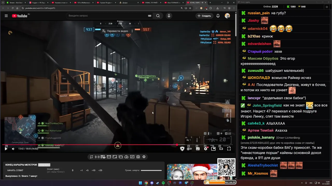Open Steam from the taskbar
The width and height of the screenshot is (332, 186).
[157, 183]
